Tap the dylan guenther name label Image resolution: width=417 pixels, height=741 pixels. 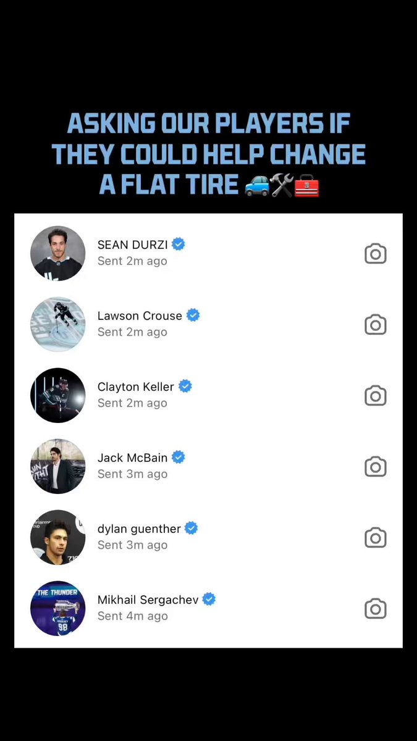coord(139,529)
